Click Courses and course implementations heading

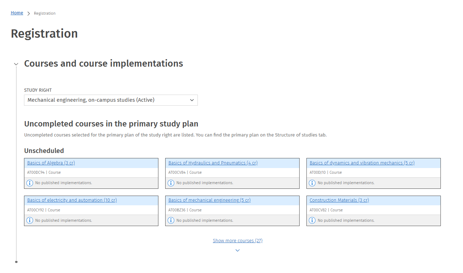coord(104,63)
